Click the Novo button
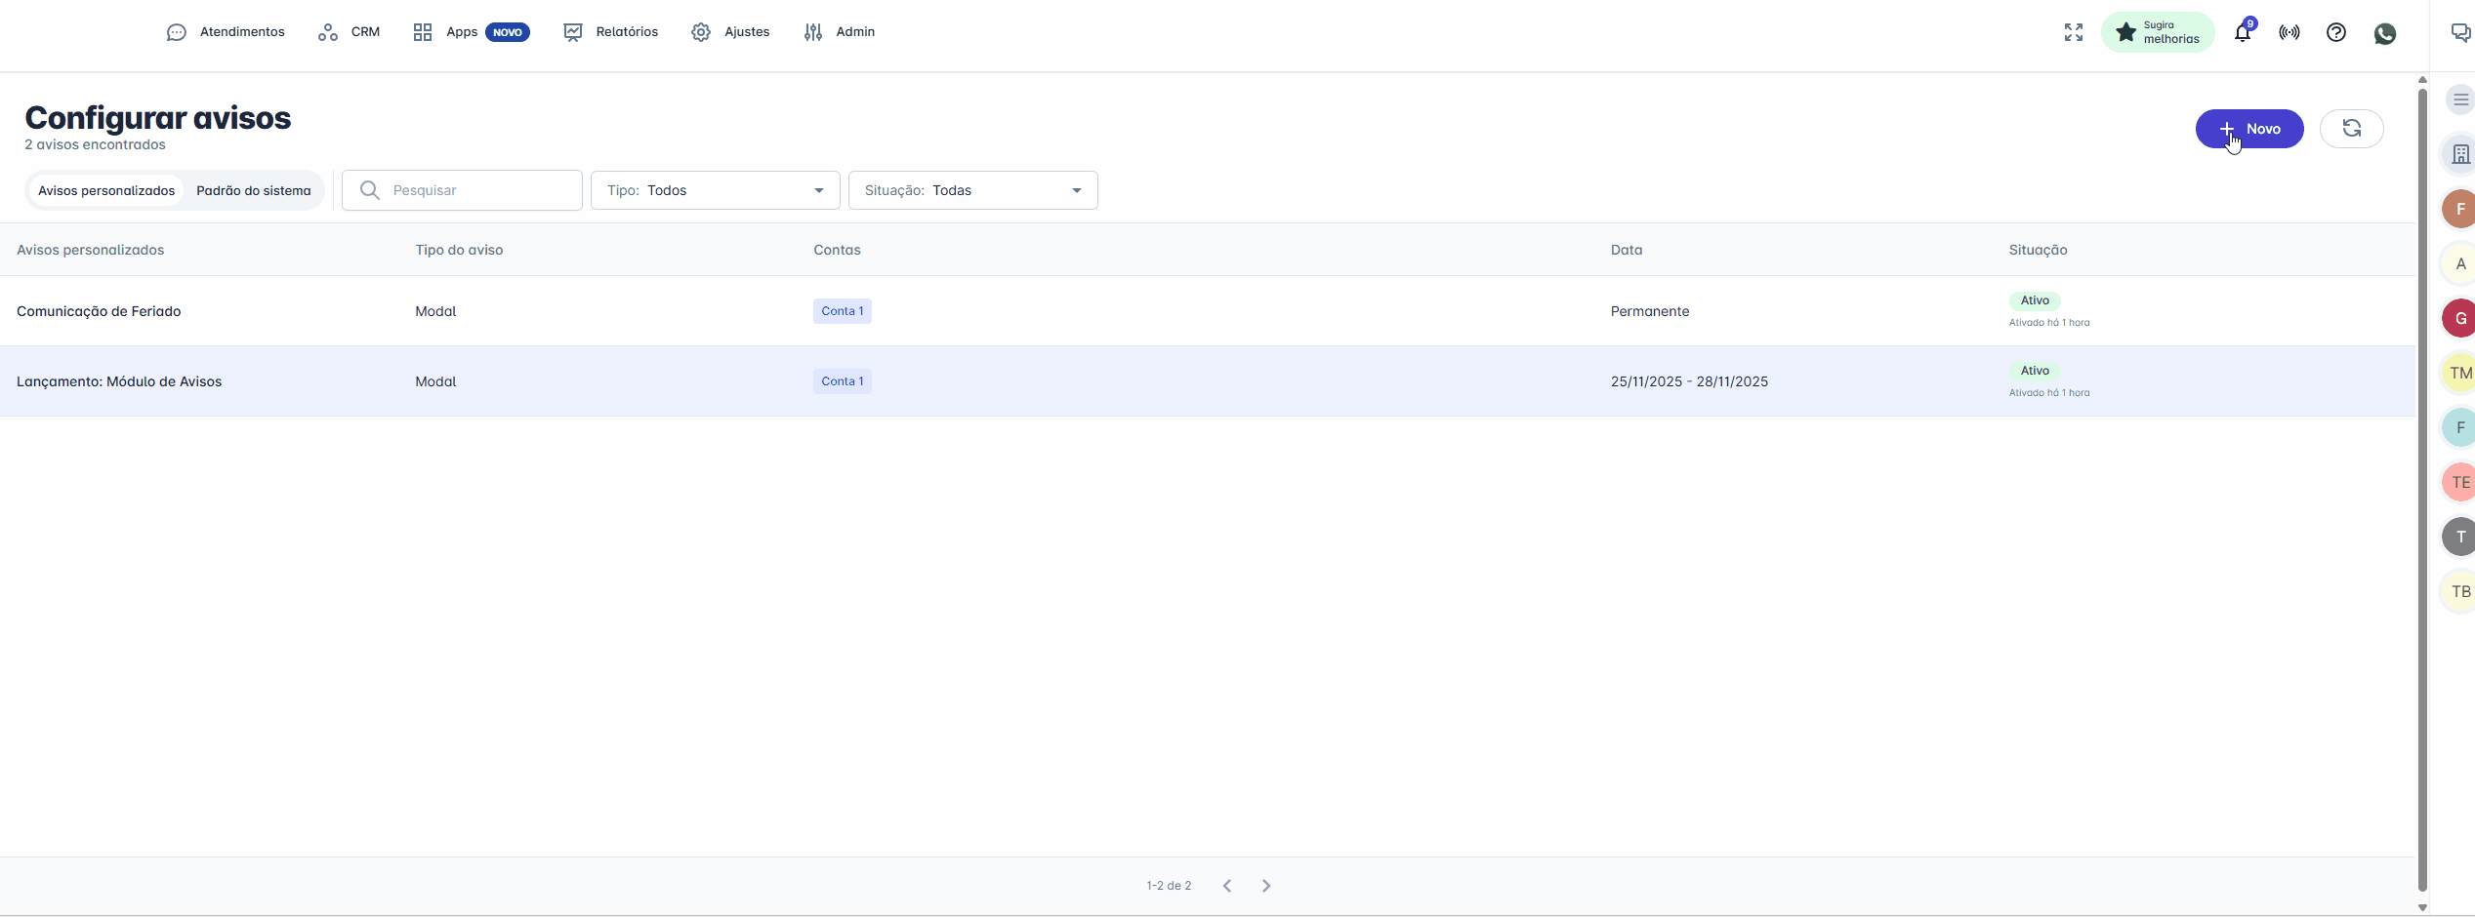2475x917 pixels. point(2248,129)
